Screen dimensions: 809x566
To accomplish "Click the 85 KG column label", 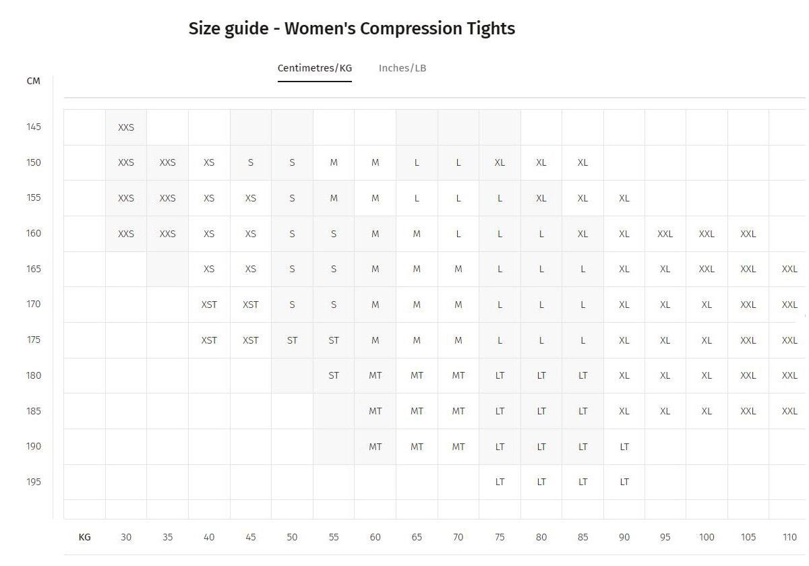I will 582,537.
